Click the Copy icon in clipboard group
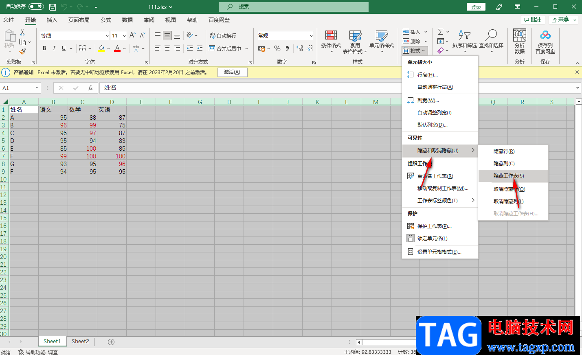The height and width of the screenshot is (355, 582). (22, 42)
